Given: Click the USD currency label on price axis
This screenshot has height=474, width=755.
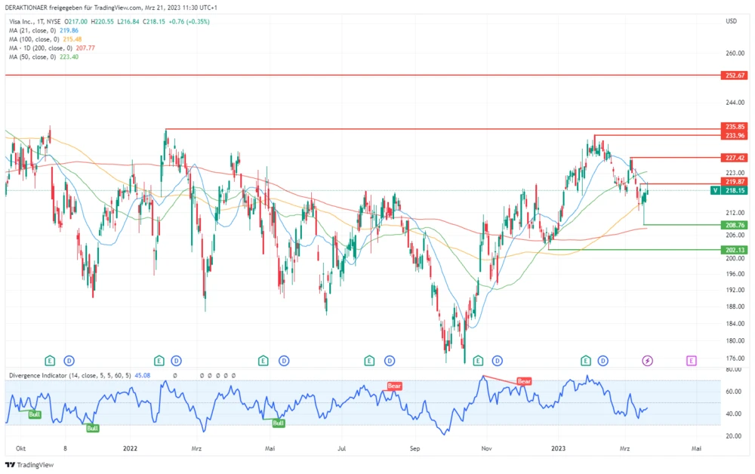Looking at the screenshot, I should [730, 21].
